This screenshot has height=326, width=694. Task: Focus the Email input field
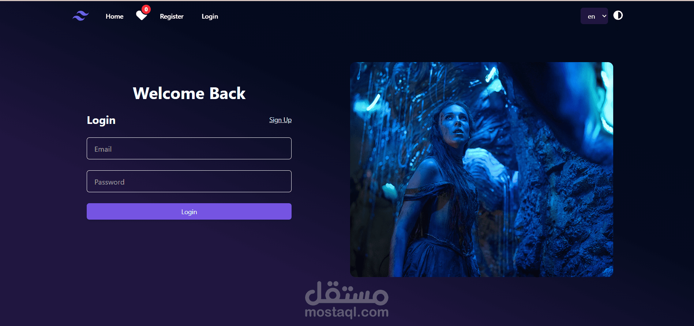[x=189, y=148]
